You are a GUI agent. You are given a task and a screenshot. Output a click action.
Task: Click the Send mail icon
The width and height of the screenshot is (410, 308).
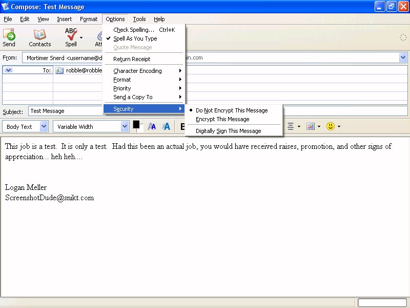[9, 34]
